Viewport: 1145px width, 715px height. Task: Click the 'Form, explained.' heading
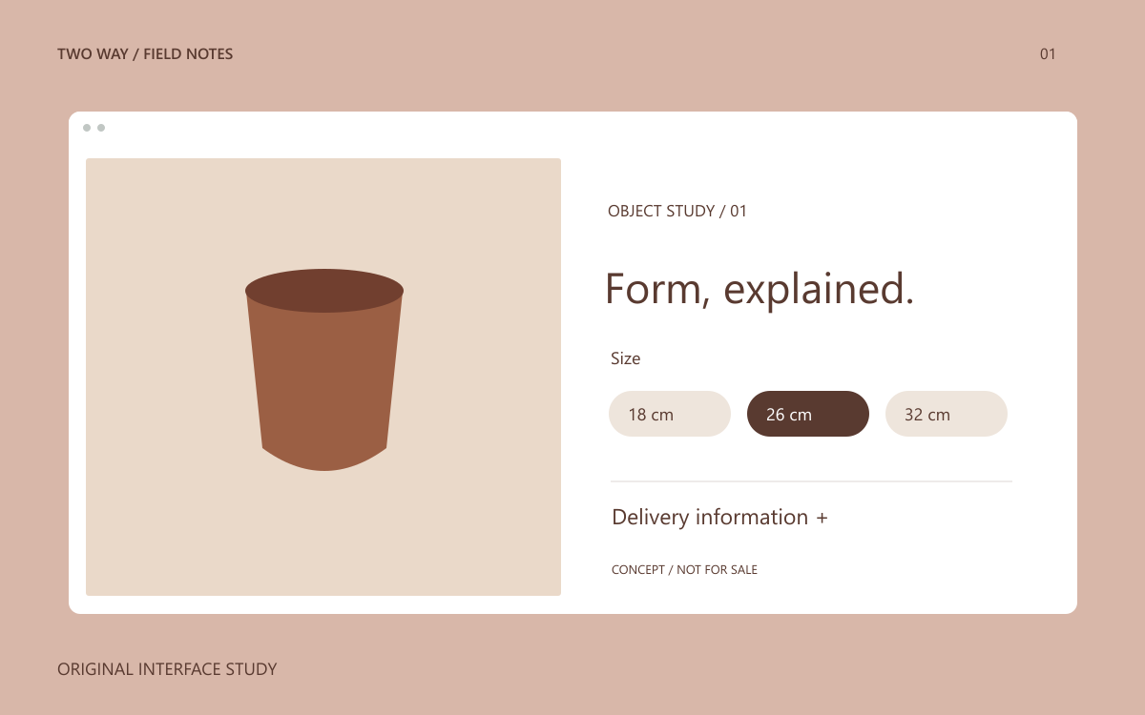(760, 288)
